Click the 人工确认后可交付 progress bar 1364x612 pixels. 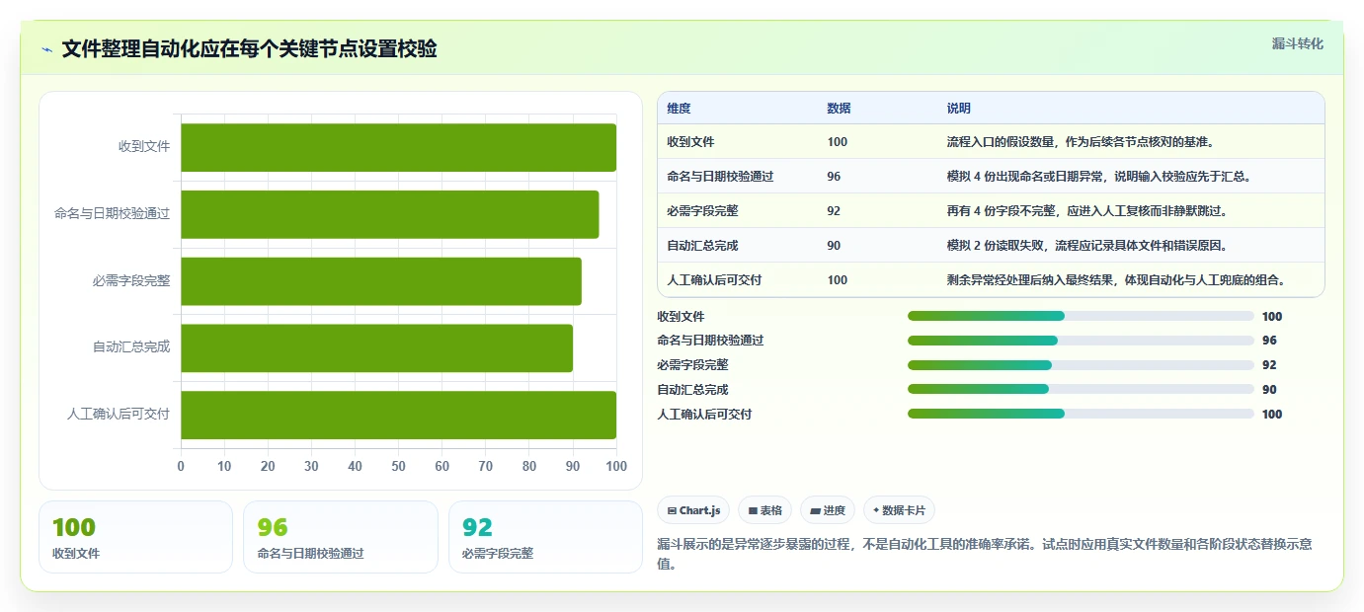[x=1081, y=414]
